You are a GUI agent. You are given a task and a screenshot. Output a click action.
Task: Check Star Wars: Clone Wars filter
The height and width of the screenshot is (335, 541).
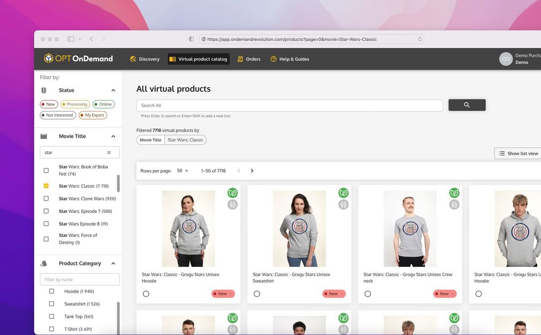point(46,199)
